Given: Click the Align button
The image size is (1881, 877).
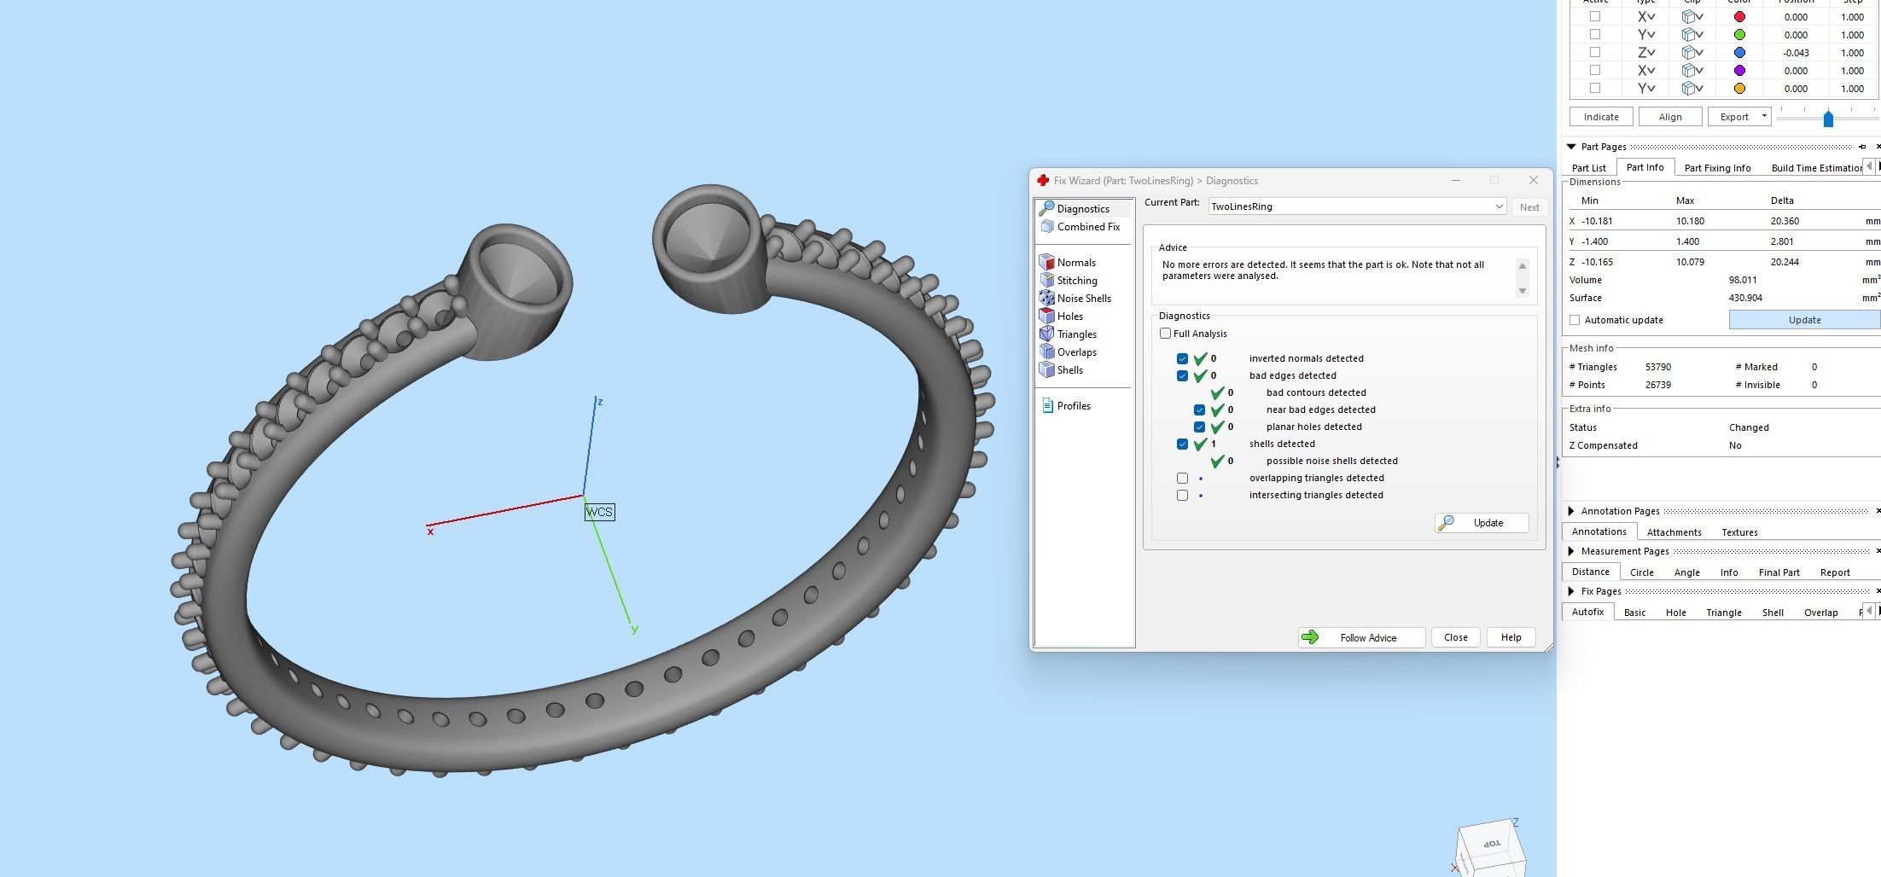Looking at the screenshot, I should 1670,117.
